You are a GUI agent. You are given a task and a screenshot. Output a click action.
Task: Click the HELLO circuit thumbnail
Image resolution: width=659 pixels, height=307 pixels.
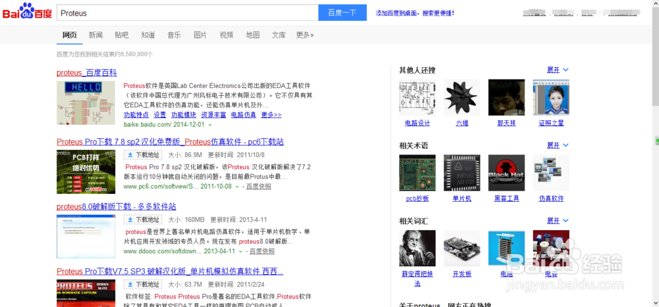[86, 103]
